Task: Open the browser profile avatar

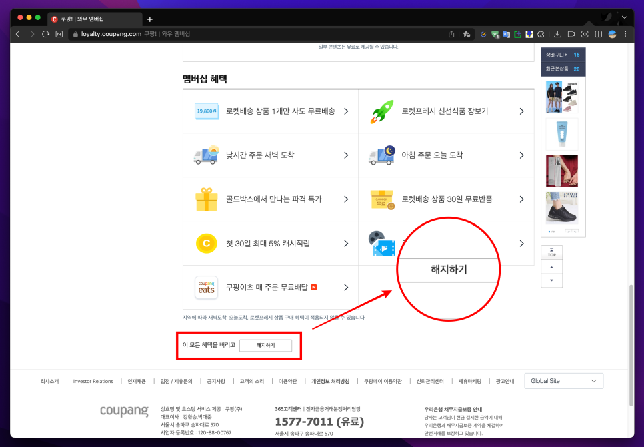Action: coord(613,34)
